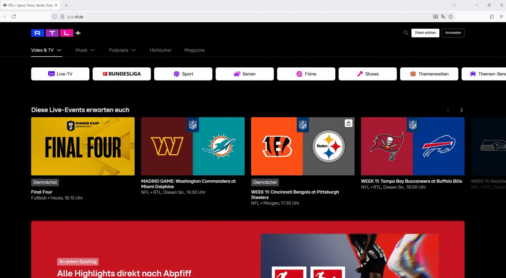Open the Magazine section

click(195, 50)
